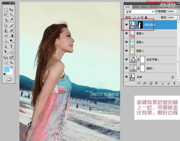Select the Type tool

[x=11, y=46]
